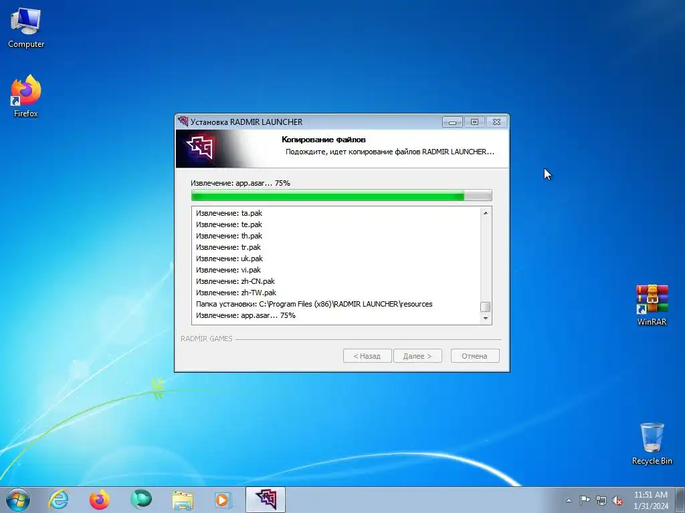This screenshot has width=685, height=513.
Task: Click the RG logo in installer header
Action: [x=200, y=148]
